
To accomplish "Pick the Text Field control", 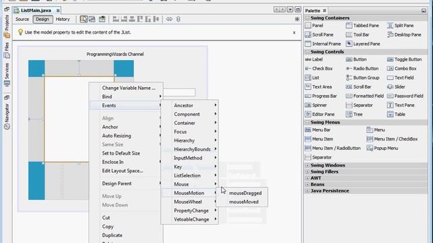I will (401, 78).
